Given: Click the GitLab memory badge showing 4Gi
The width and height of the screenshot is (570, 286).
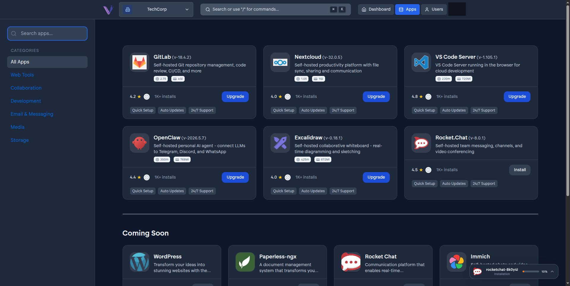Looking at the screenshot, I should (178, 79).
